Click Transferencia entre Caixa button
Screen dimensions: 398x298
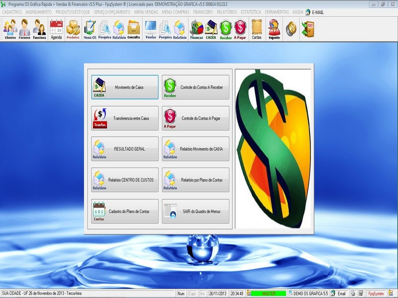coord(125,118)
